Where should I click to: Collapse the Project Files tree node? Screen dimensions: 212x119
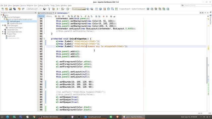pyautogui.click(x=3, y=34)
